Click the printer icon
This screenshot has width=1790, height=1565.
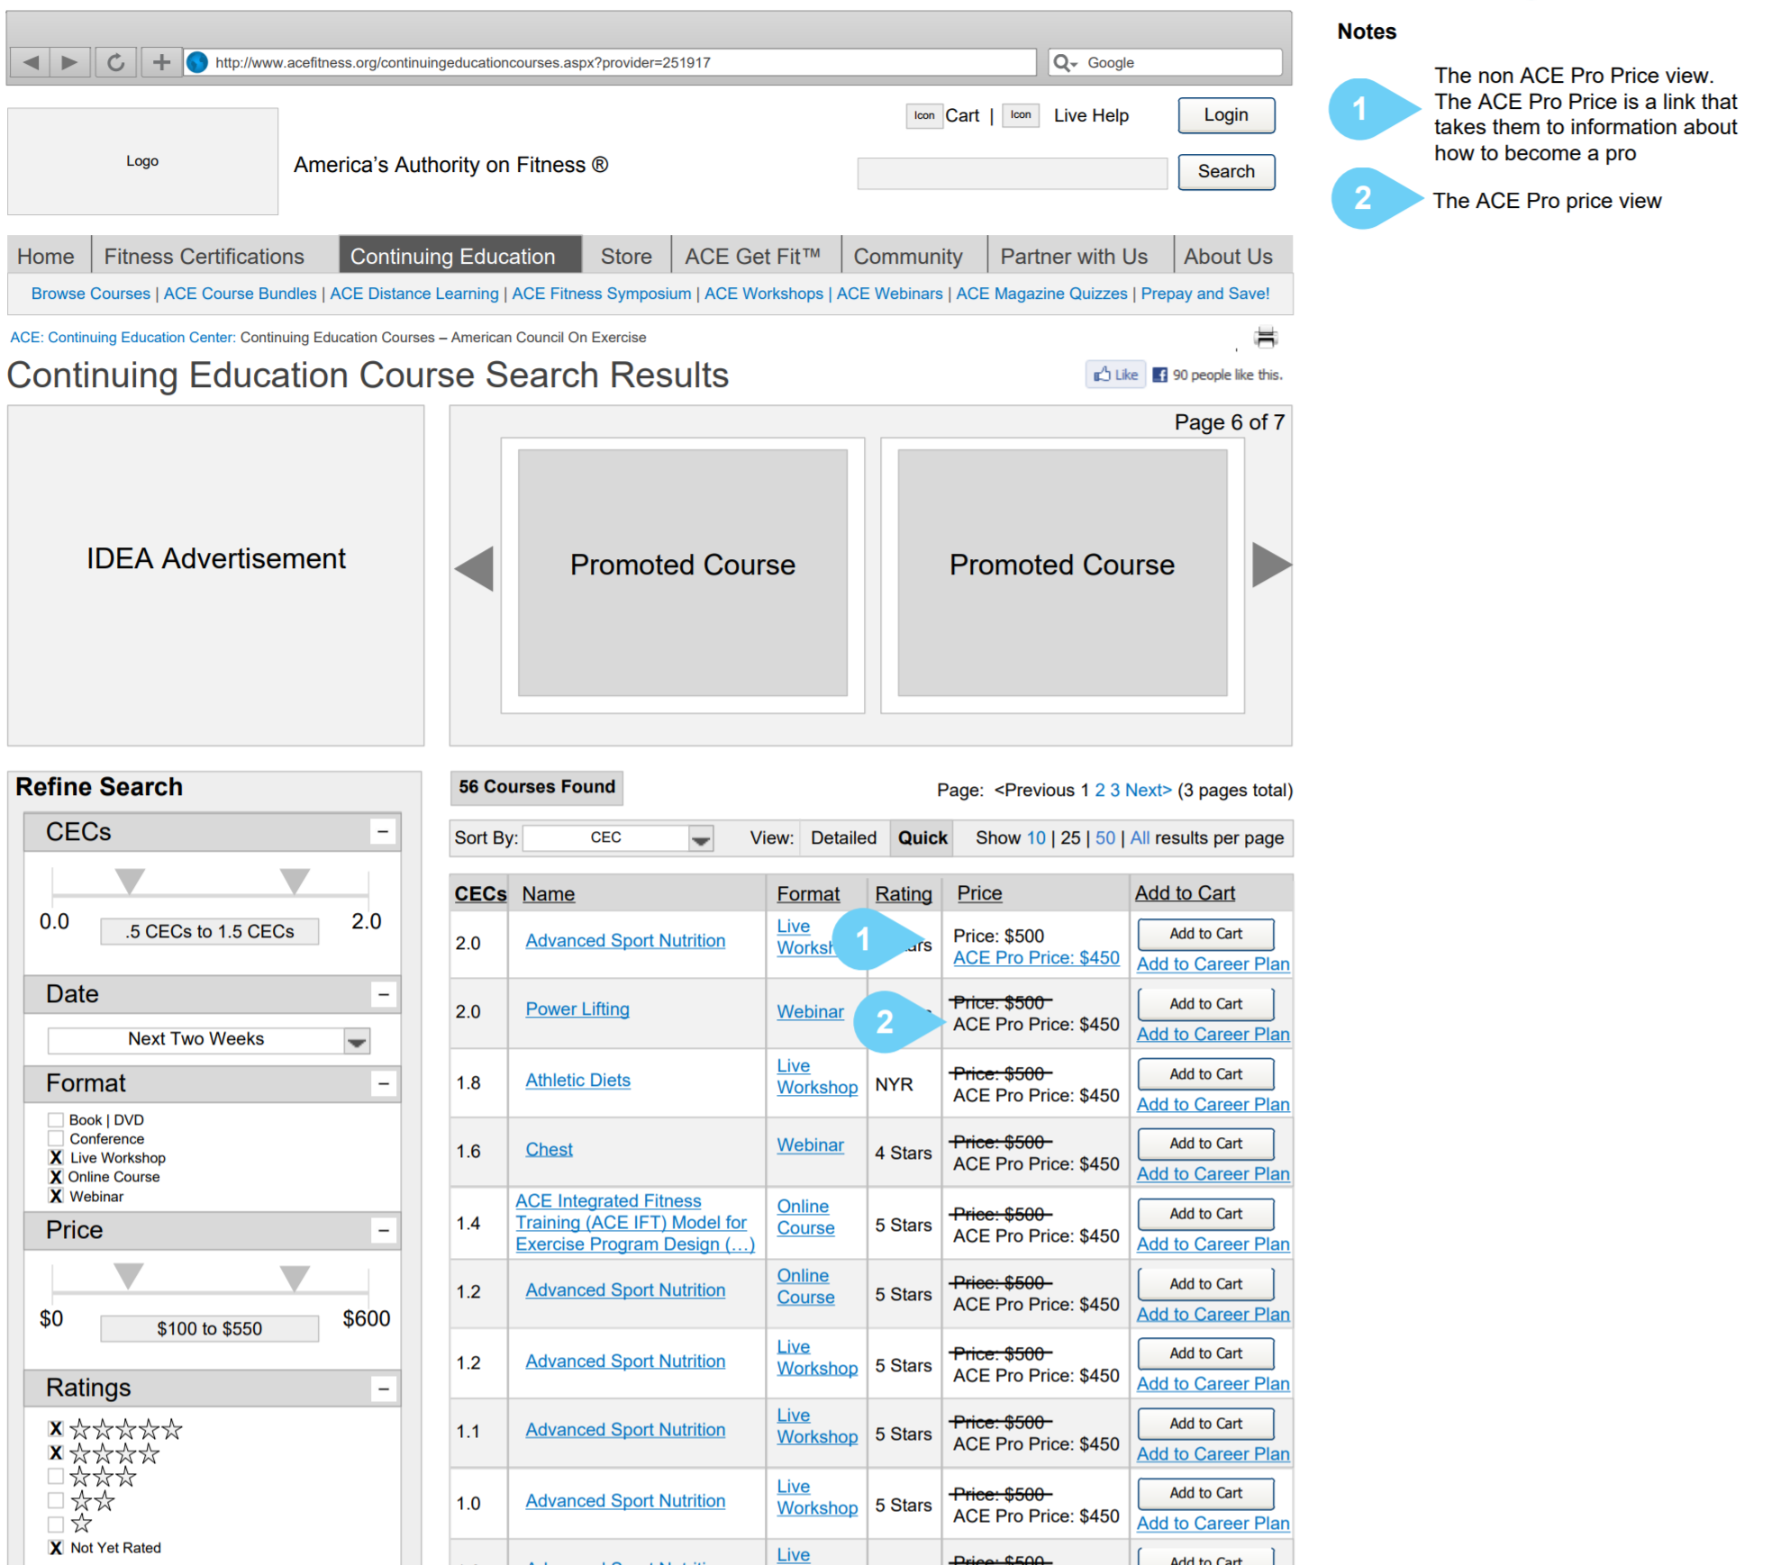pyautogui.click(x=1266, y=338)
